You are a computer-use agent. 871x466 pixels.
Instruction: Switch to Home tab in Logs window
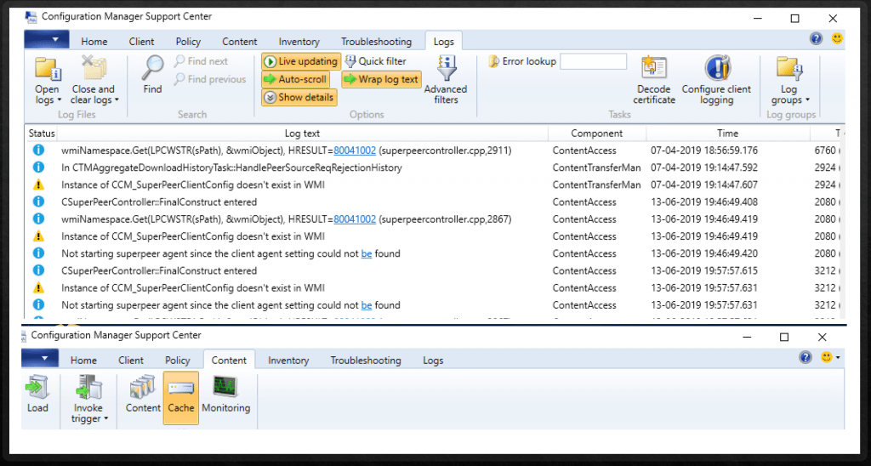point(94,42)
